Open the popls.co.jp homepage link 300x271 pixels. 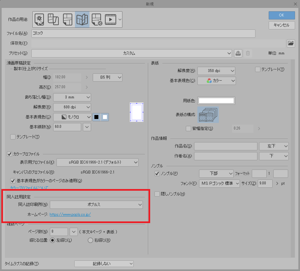[x=70, y=214]
